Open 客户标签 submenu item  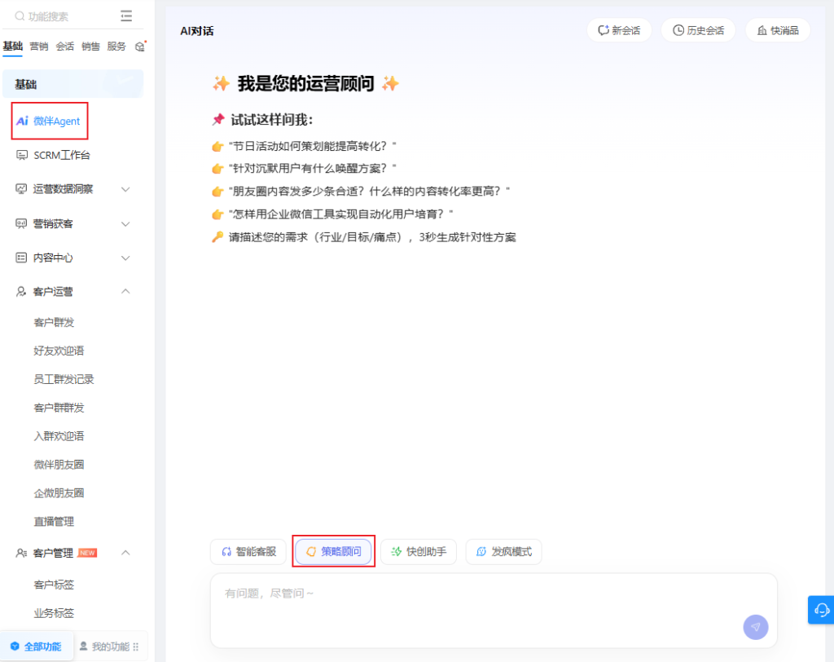point(54,585)
